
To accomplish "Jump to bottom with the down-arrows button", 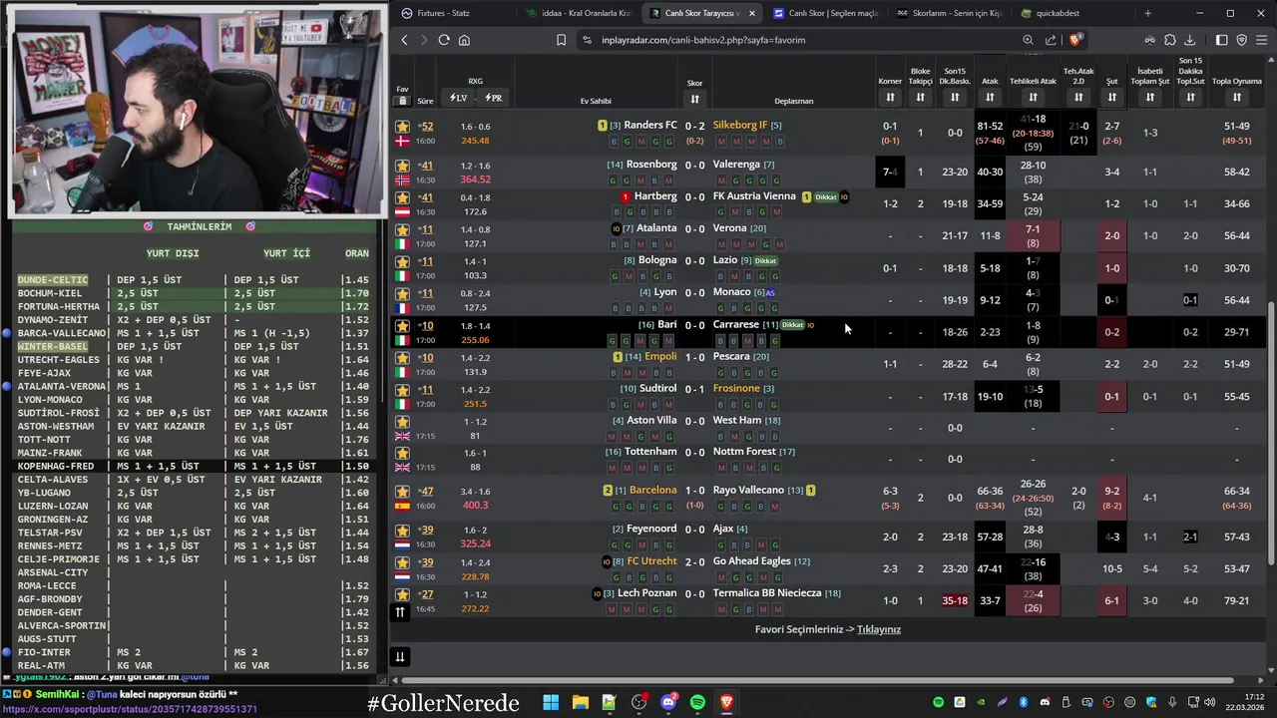I will pos(399,656).
